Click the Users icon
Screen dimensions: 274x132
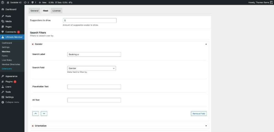[x=2, y=87]
